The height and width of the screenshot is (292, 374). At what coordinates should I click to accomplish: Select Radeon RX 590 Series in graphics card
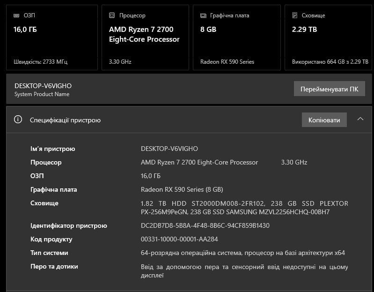[x=227, y=62]
